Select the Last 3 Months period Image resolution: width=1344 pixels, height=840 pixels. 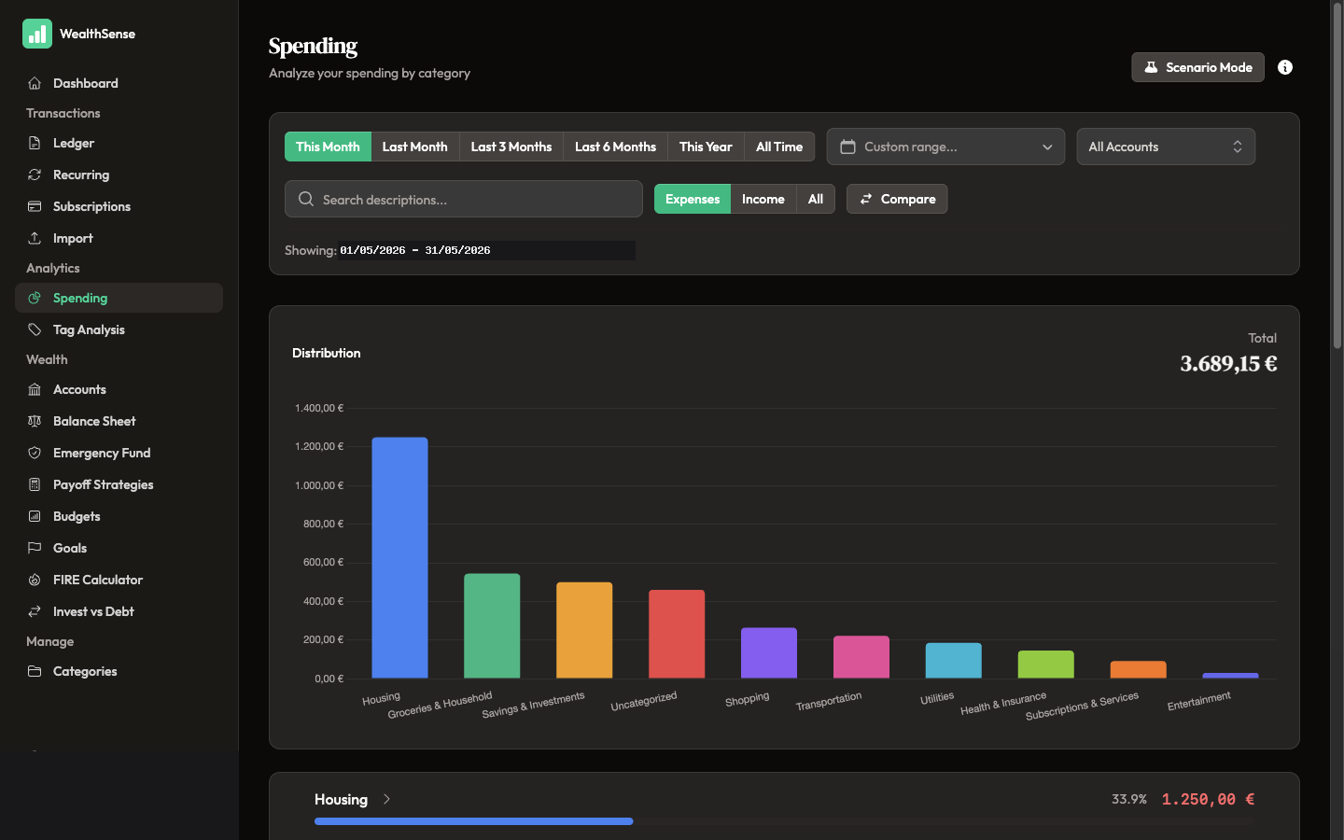511,147
